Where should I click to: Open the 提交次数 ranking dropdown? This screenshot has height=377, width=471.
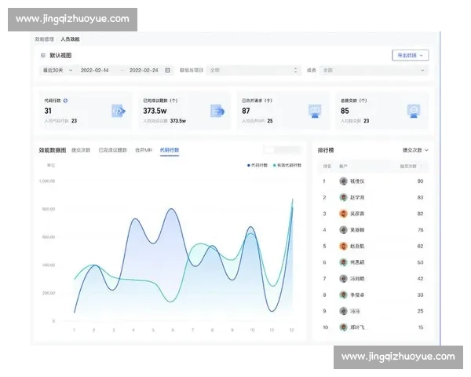coord(415,149)
